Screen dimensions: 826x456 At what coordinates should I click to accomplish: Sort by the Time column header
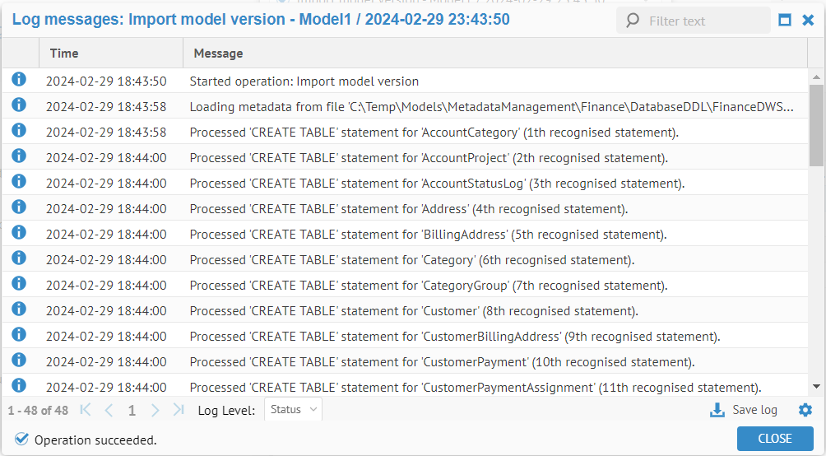pos(64,54)
